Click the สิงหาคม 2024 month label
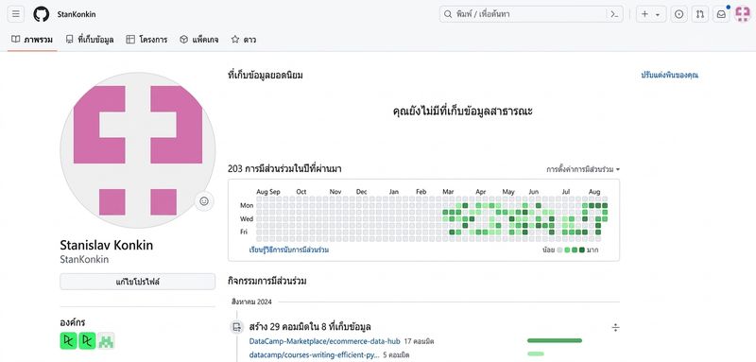 pyautogui.click(x=251, y=302)
